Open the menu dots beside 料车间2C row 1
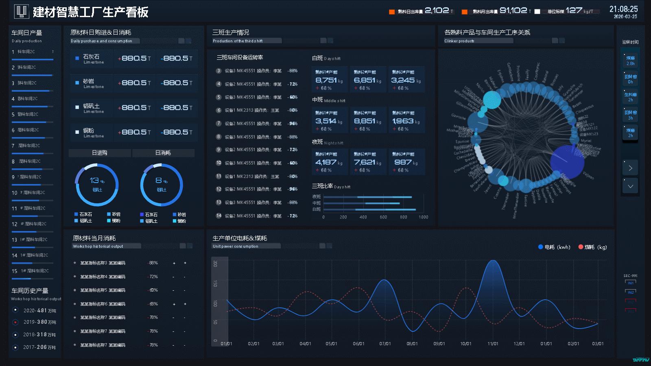Screen dimensions: 651x366 click(x=53, y=52)
